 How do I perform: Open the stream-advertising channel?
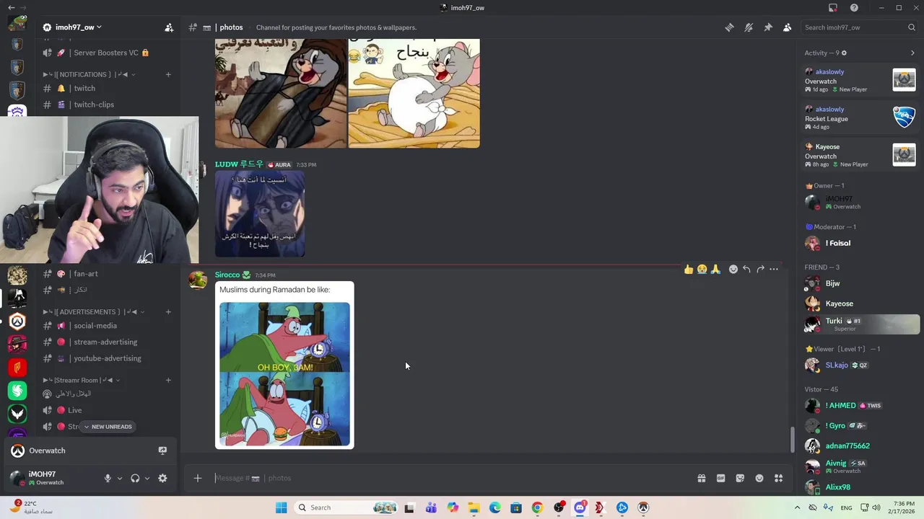click(107, 342)
